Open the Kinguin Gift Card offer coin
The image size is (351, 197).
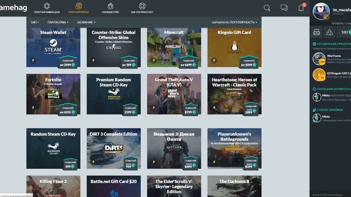point(319,74)
